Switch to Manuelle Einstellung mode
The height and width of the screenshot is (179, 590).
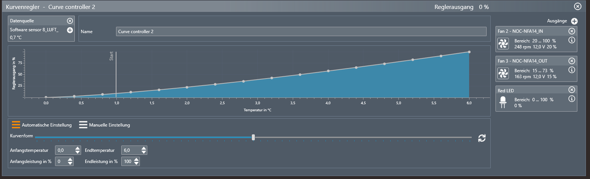[105, 125]
